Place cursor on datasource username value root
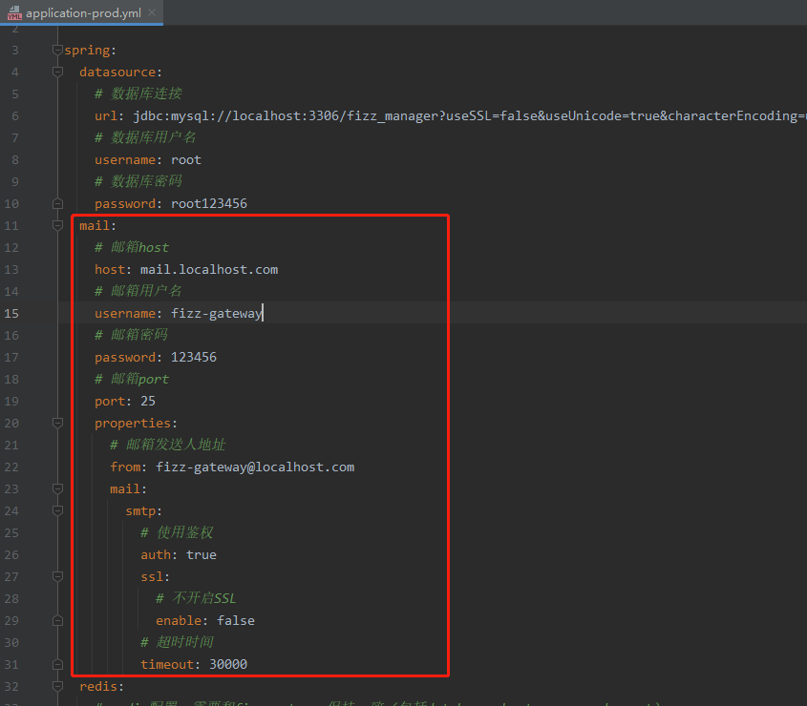The width and height of the screenshot is (807, 706). pyautogui.click(x=186, y=160)
